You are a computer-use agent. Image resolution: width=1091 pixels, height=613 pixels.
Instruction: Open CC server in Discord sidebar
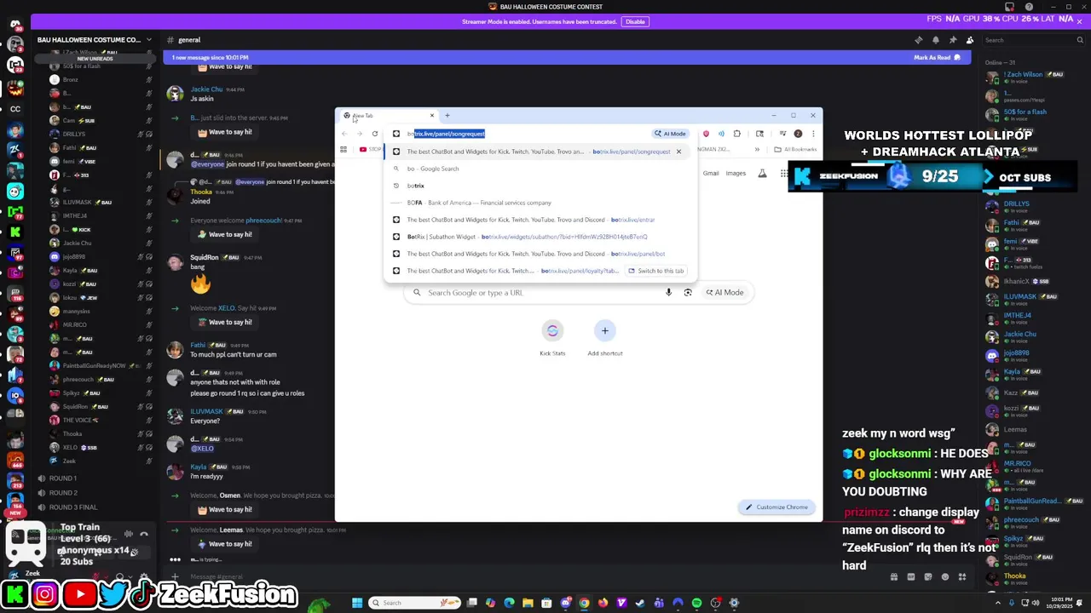[x=15, y=108]
